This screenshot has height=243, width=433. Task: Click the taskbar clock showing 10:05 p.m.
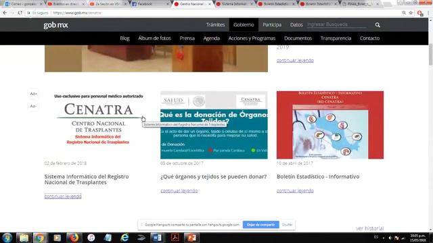(417, 238)
